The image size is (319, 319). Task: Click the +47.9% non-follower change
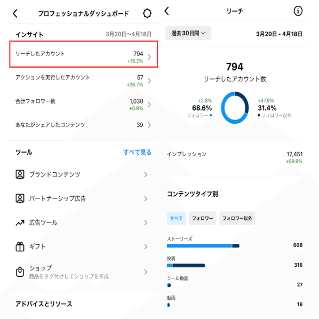(x=266, y=101)
